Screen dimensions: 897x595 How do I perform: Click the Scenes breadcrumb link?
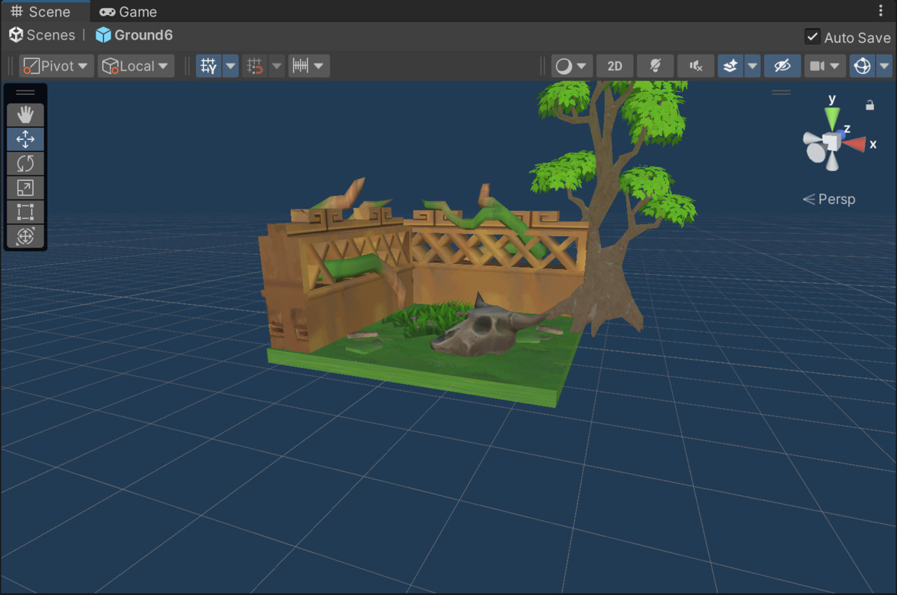[x=43, y=35]
